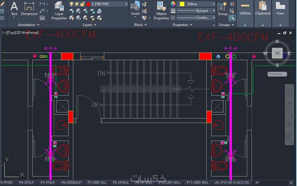This screenshot has height=186, width=297.
Task: Click the TOP face of the ViewCube
Action: point(277,53)
